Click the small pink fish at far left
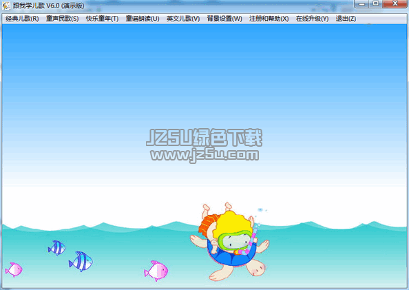 [x=14, y=269]
